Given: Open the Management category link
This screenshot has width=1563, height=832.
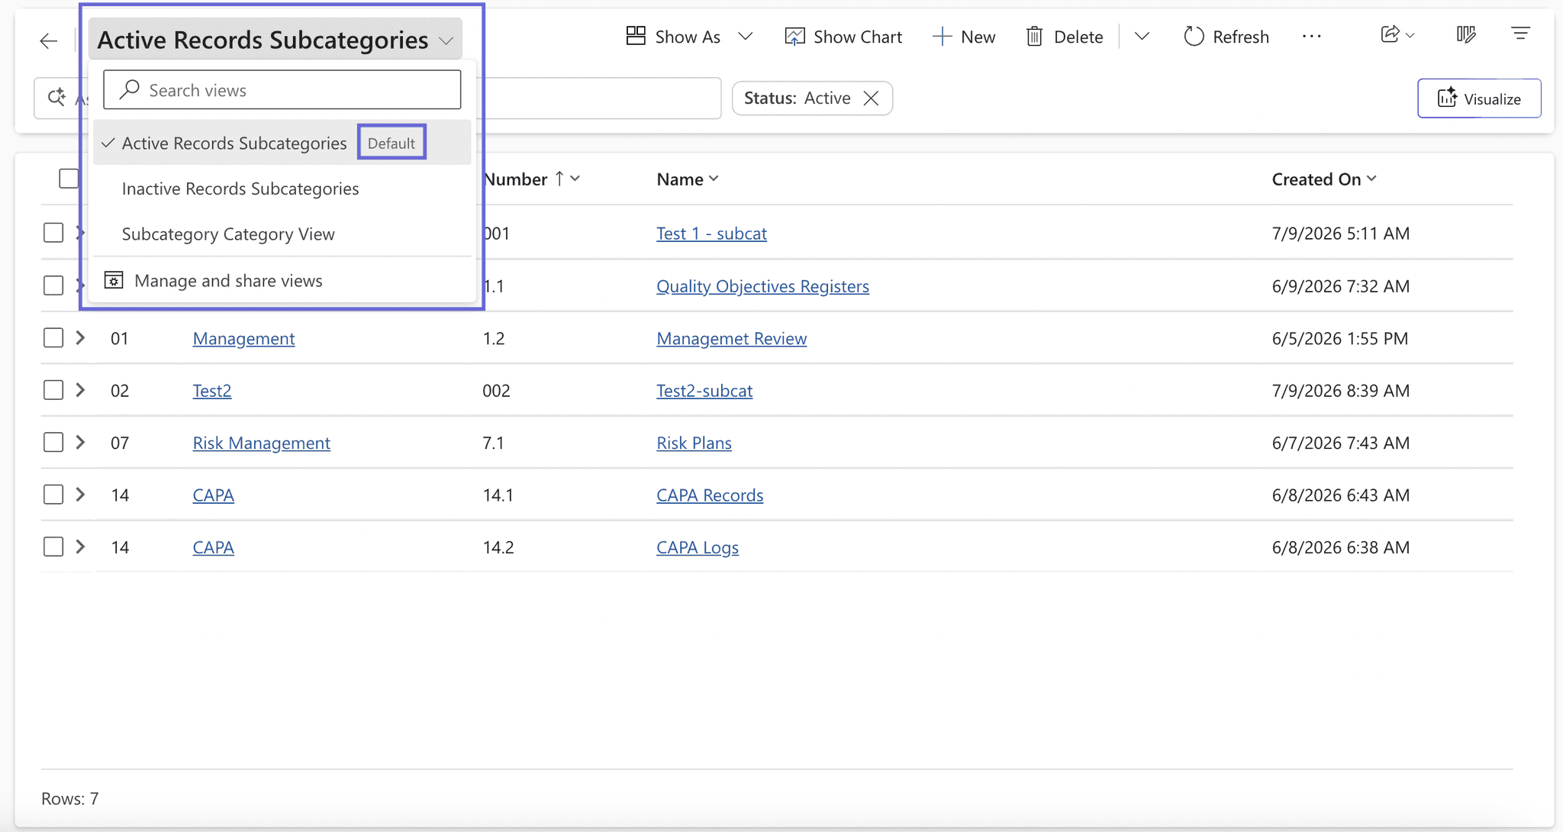Looking at the screenshot, I should [243, 338].
